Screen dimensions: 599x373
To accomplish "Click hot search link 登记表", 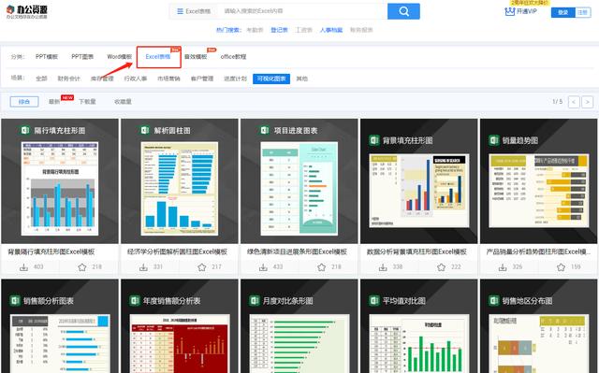I will [x=279, y=30].
